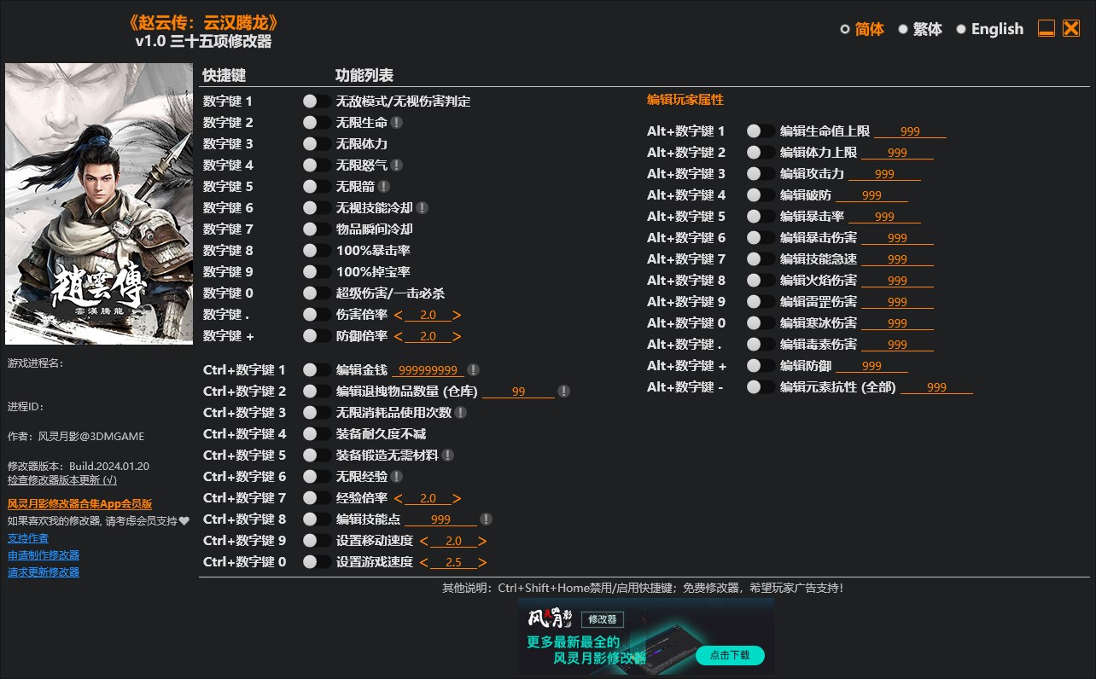Click info icon next to 无限怒气
The image size is (1096, 679).
click(397, 165)
